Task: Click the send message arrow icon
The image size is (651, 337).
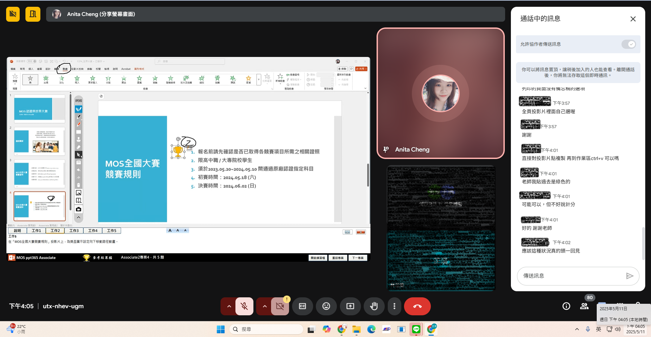Action: tap(630, 276)
